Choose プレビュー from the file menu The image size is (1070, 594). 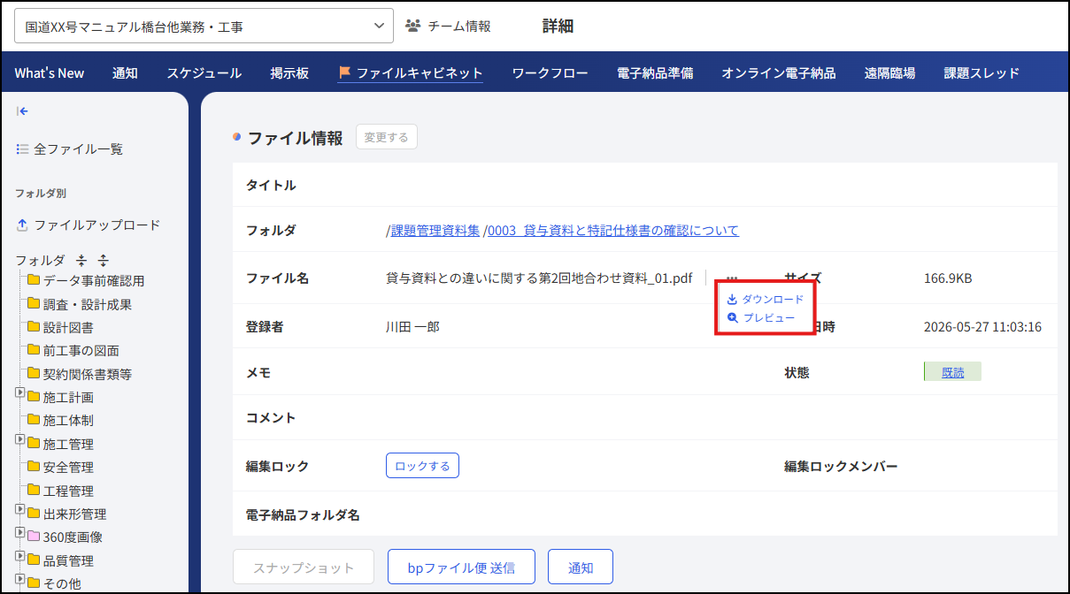click(x=761, y=318)
